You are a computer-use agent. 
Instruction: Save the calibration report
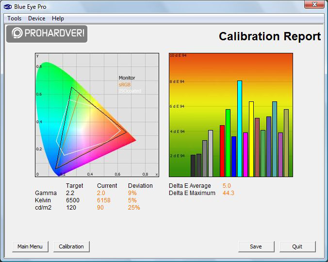point(256,246)
